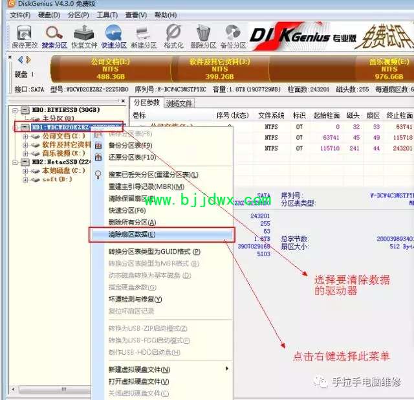Choose 坏道检测与修复(Y) menu item
414x400 pixels.
(x=162, y=299)
